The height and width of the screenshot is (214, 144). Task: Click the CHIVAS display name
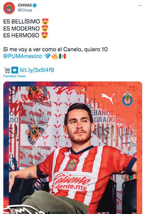(25, 5)
